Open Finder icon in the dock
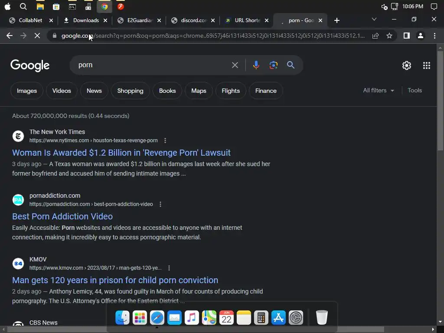This screenshot has width=444, height=333. 122,317
